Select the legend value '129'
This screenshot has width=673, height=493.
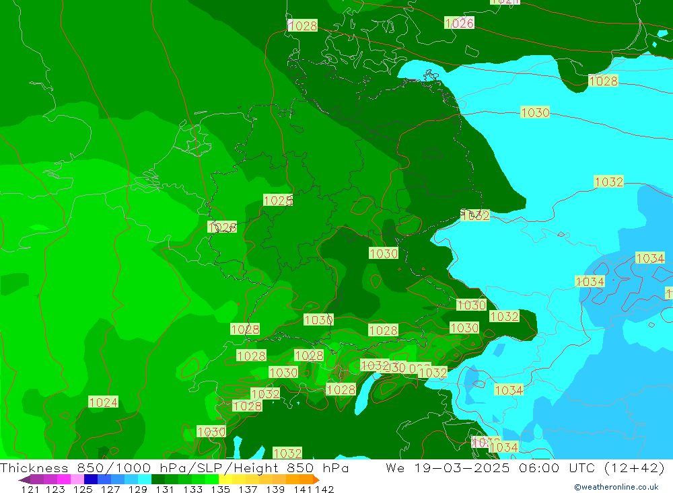pos(138,489)
